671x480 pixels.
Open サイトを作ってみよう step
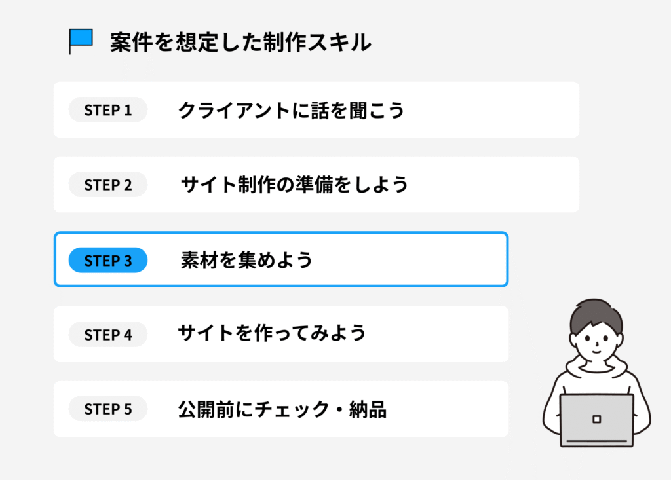click(271, 333)
